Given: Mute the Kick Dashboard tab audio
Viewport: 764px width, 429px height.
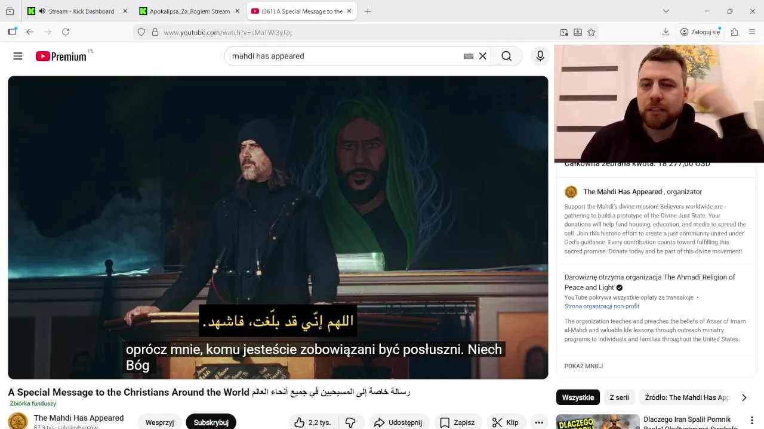Looking at the screenshot, I should click(x=42, y=11).
